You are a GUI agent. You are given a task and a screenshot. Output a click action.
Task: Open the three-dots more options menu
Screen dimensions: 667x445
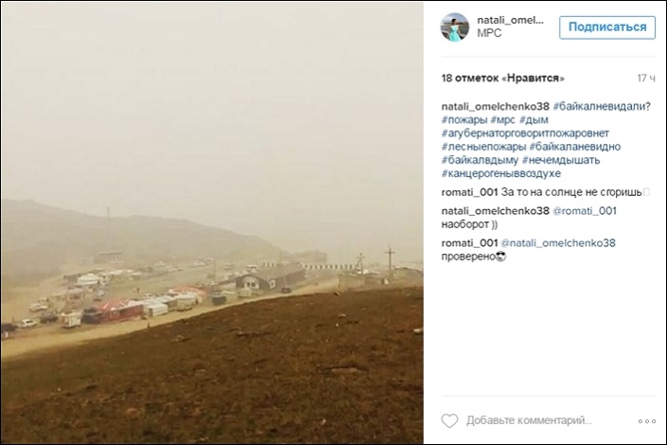pos(646,421)
